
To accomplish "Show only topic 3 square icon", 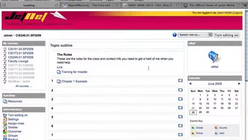I will [180, 99].
